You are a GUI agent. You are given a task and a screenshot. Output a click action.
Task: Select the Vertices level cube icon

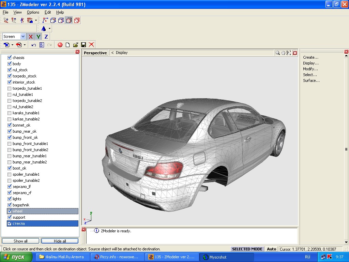coord(53,20)
